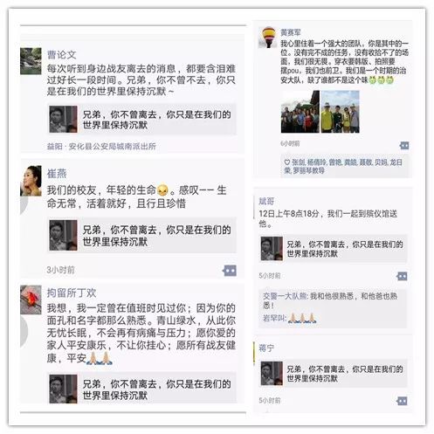The width and height of the screenshot is (434, 434).
Task: Click comment icon under 斌哥's post
Action: tap(402, 276)
